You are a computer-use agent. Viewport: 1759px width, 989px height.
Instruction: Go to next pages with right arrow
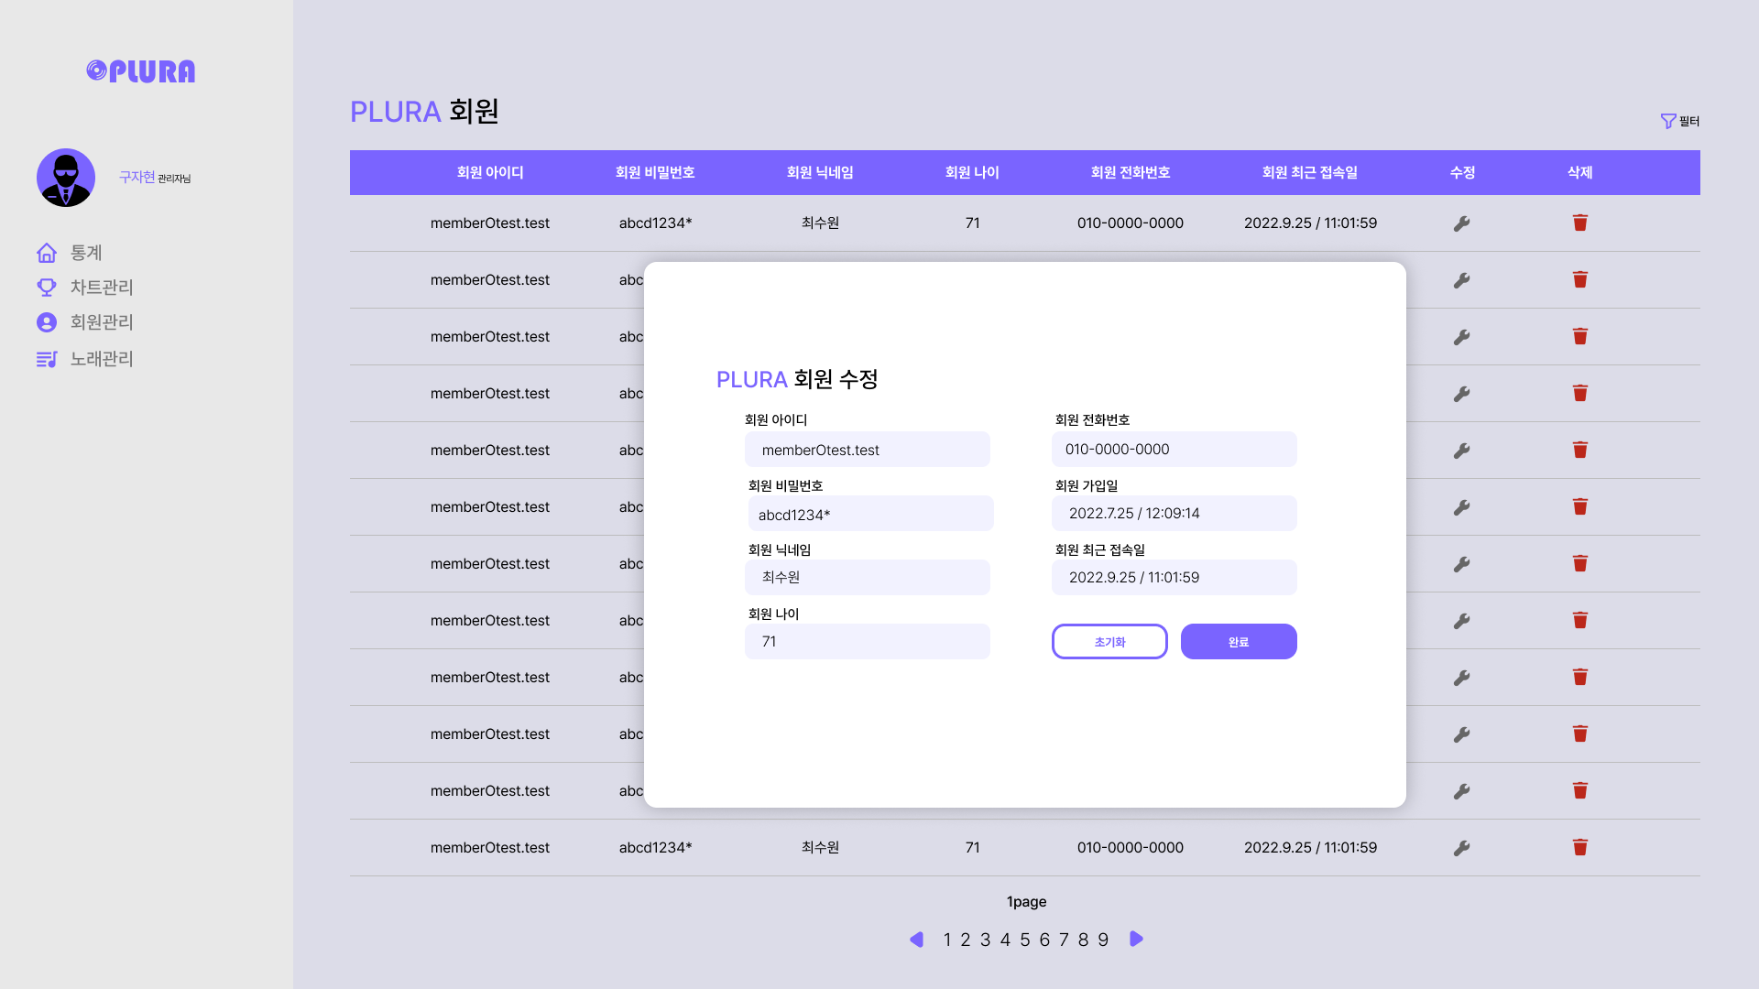(x=1136, y=939)
